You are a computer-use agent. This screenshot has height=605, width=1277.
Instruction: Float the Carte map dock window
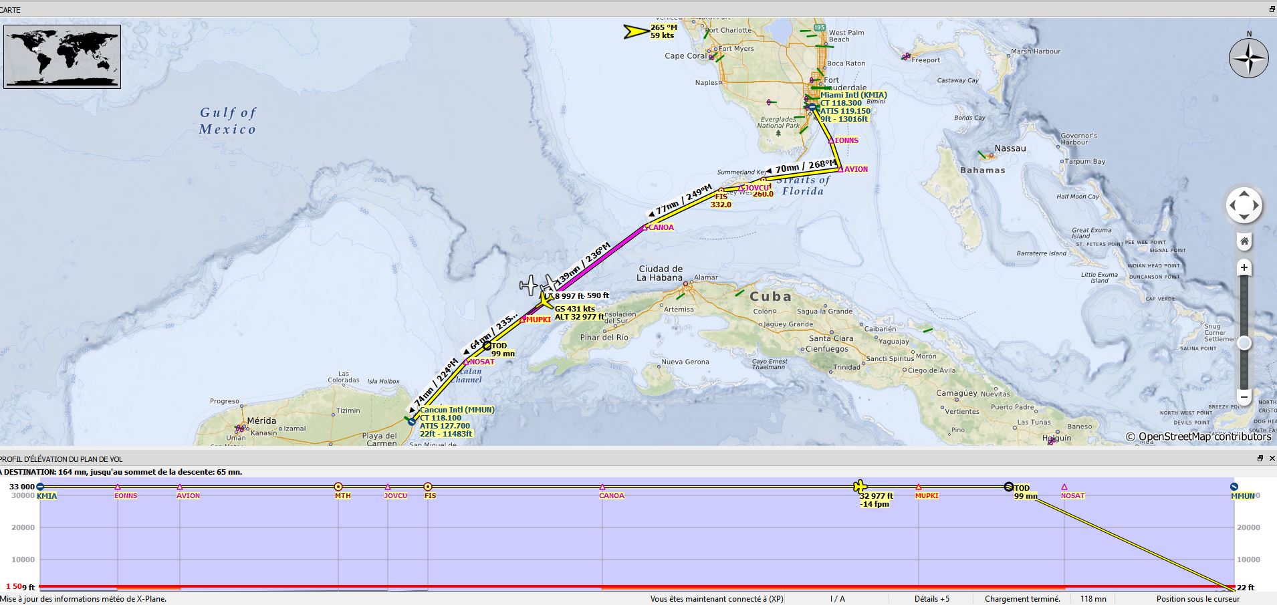point(1272,9)
